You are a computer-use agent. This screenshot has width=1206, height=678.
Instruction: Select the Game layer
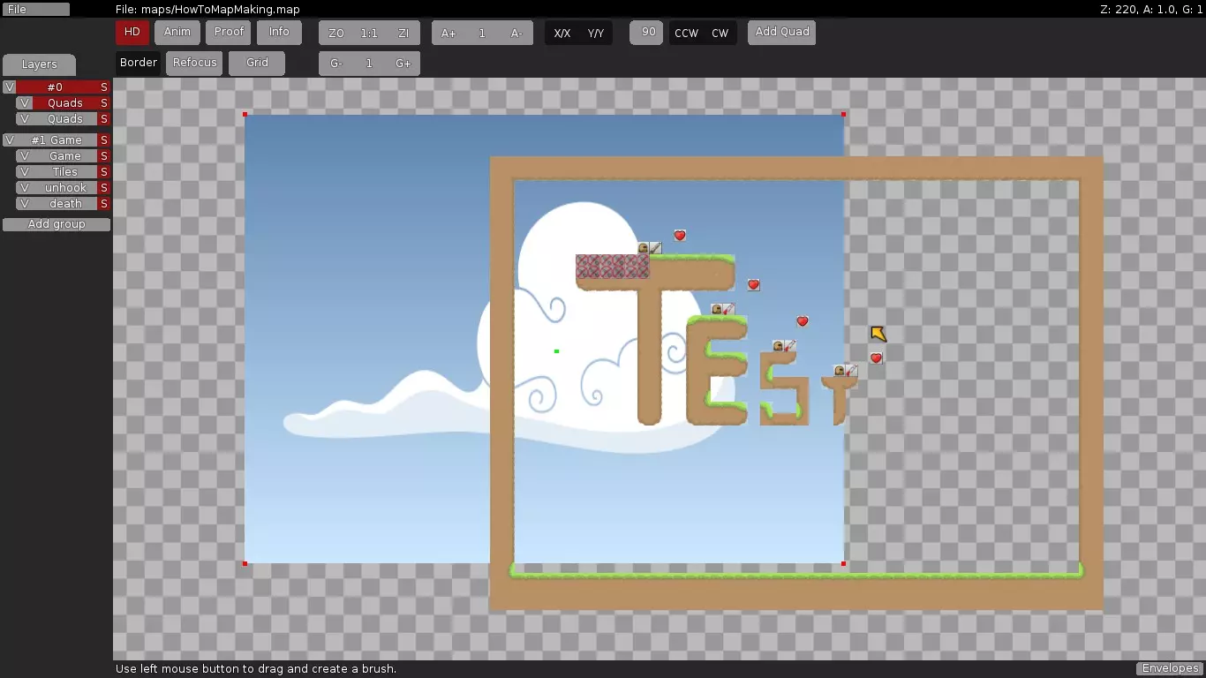tap(64, 156)
